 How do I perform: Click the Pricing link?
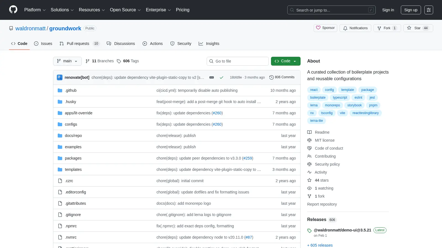tap(183, 10)
